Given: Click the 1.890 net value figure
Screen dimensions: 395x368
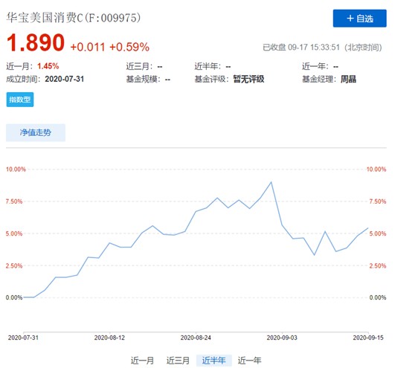Looking at the screenshot, I should coord(36,42).
